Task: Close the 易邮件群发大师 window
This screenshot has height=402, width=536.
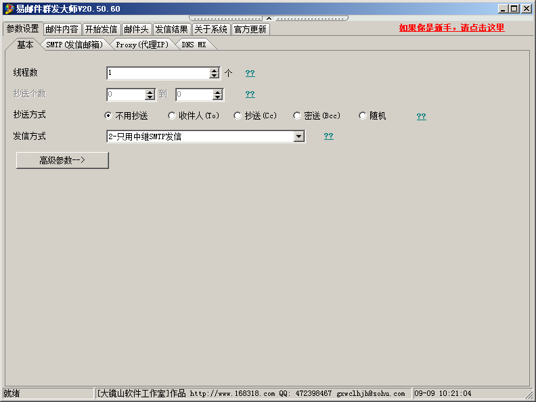Action: tap(526, 9)
